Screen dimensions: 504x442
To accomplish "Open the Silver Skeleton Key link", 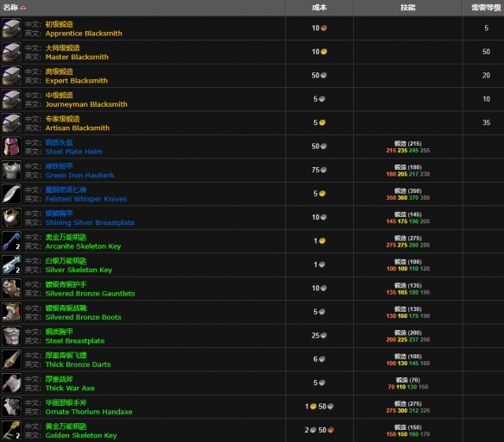I will pyautogui.click(x=79, y=270).
